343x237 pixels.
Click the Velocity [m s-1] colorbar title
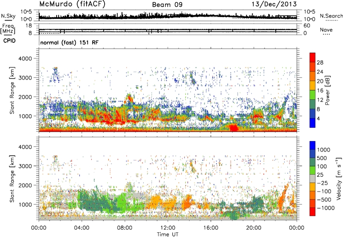point(339,178)
